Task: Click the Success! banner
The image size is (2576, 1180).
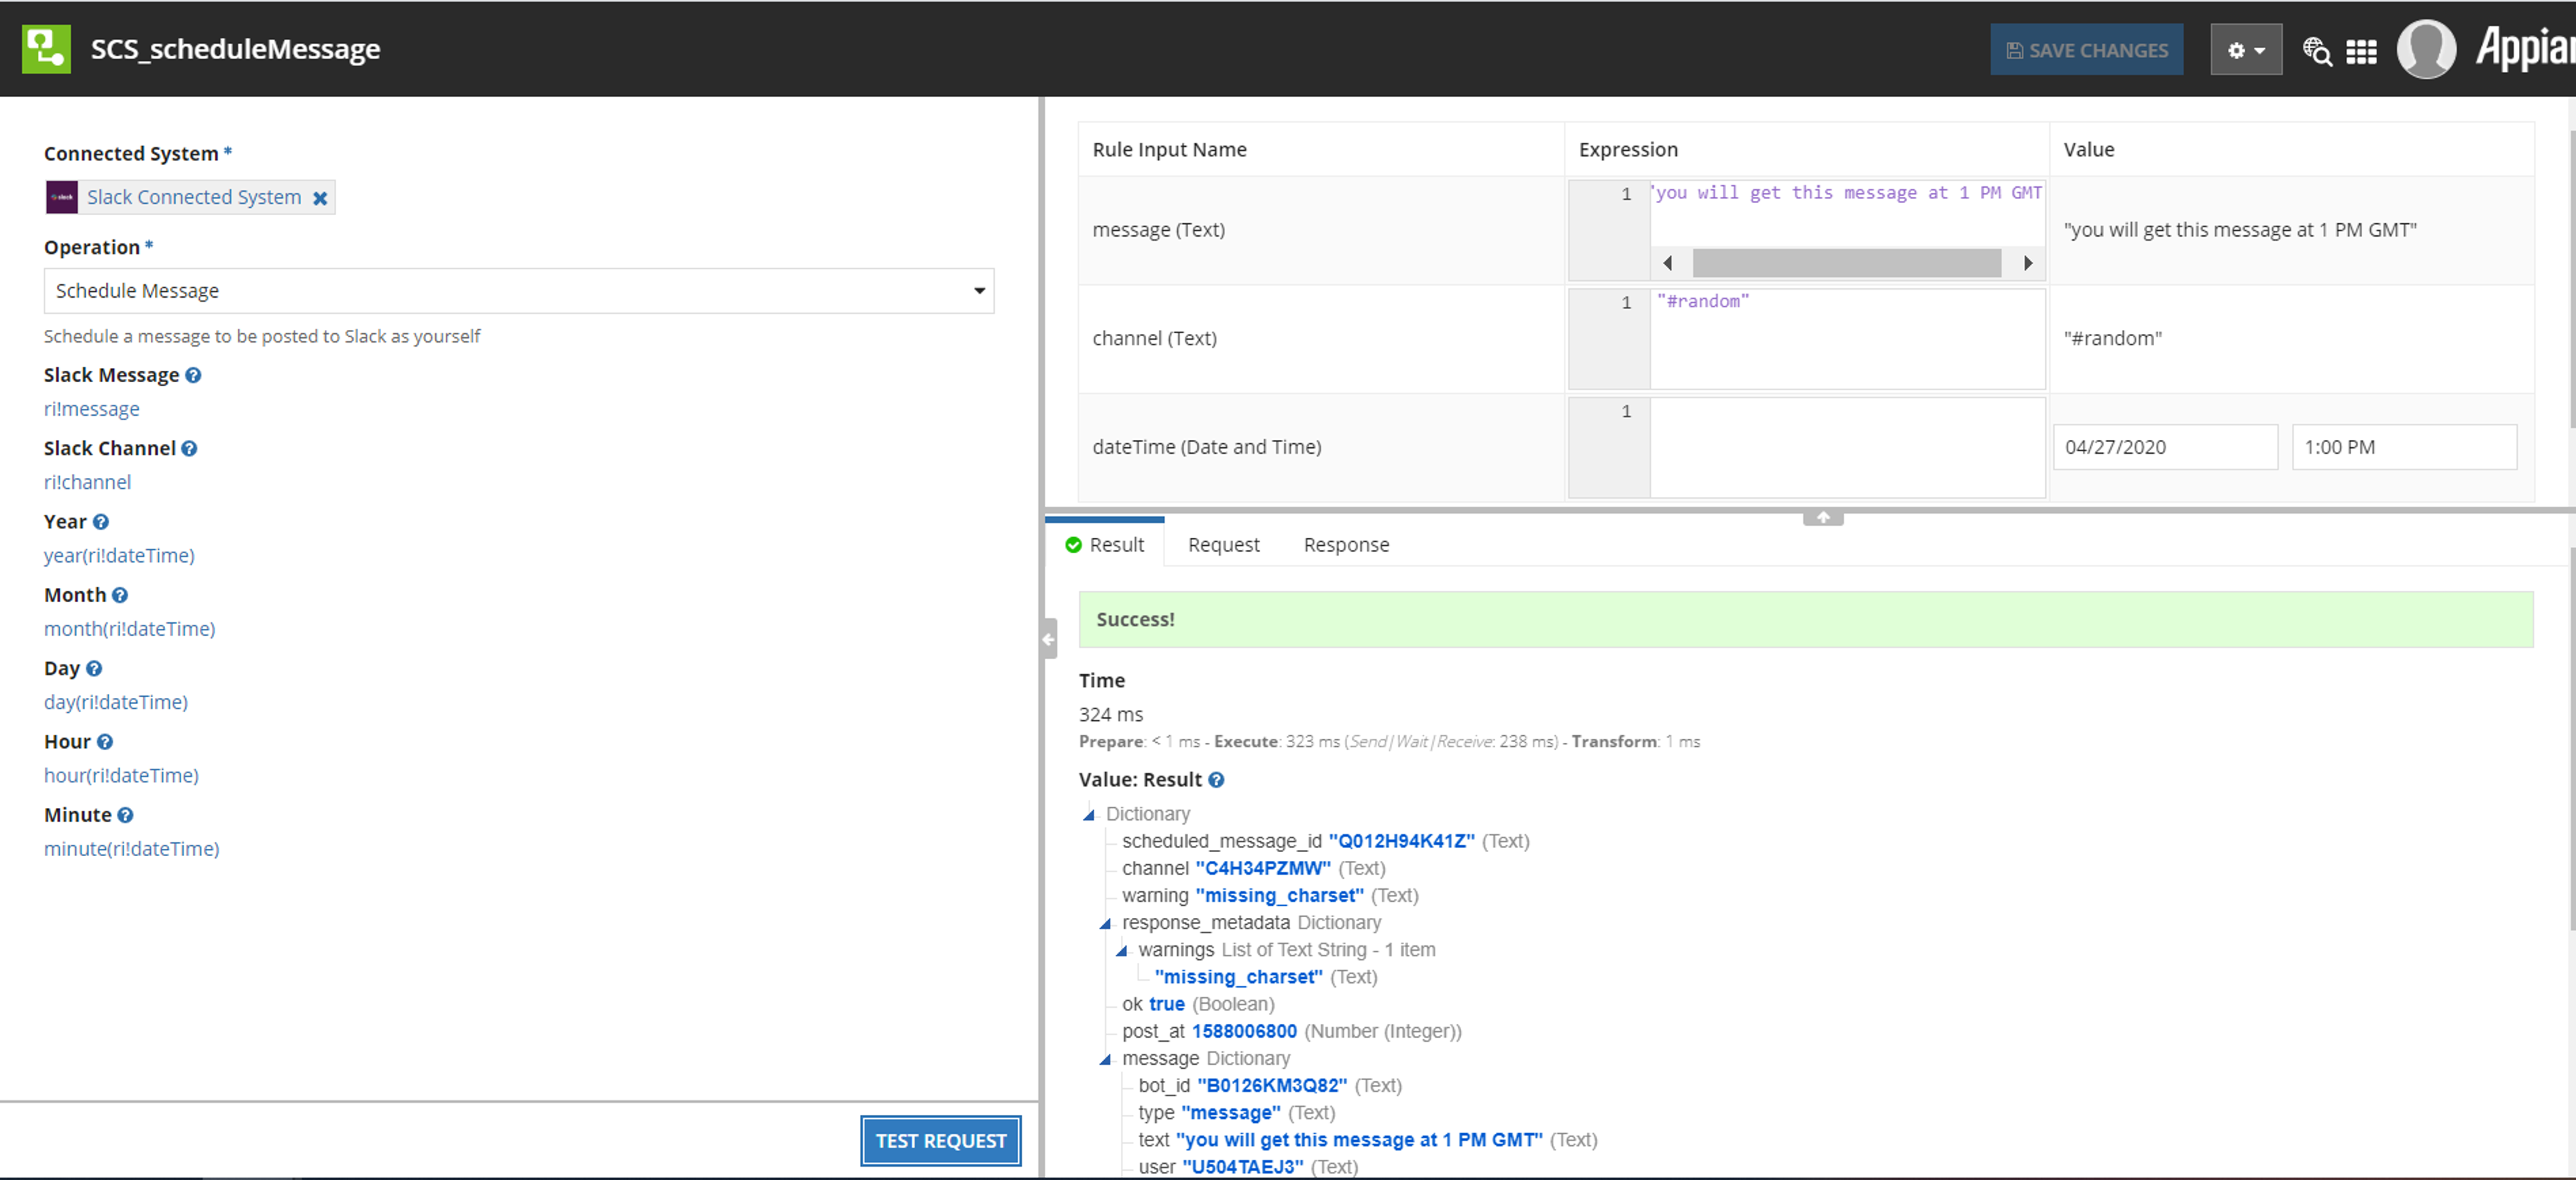Action: 1805,619
